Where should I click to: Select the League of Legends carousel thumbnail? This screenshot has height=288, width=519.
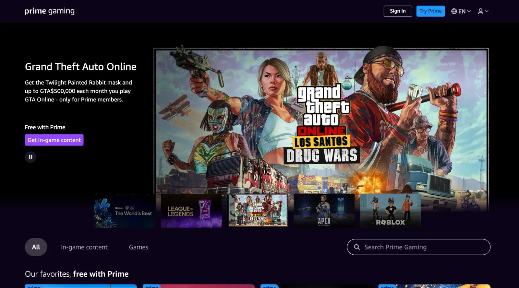click(x=191, y=211)
